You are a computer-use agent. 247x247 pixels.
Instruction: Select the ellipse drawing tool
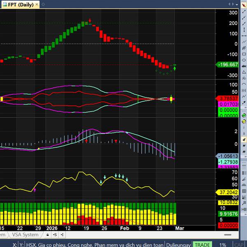coord(244,60)
